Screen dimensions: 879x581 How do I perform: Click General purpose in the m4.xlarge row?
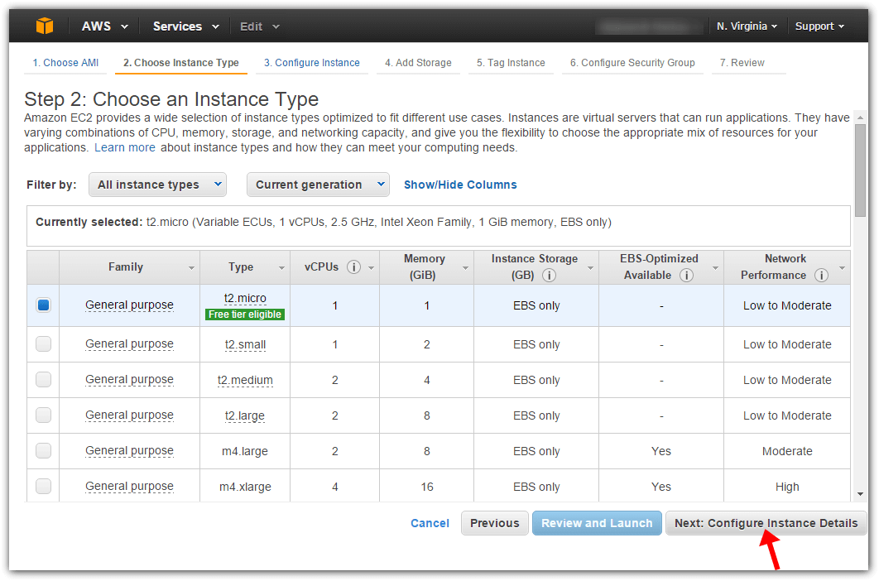pos(129,486)
